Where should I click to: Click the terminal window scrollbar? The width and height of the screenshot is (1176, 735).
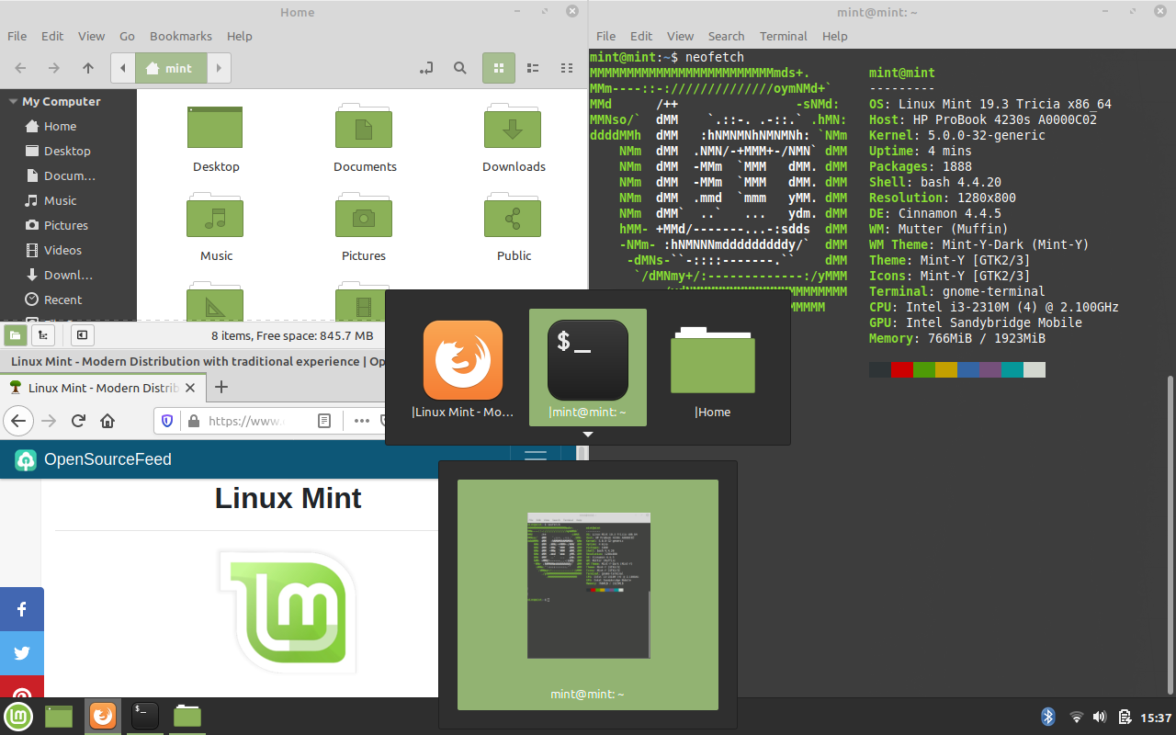1170,535
